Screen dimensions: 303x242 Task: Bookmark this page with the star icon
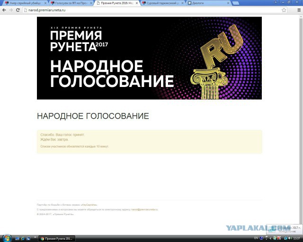point(284,10)
